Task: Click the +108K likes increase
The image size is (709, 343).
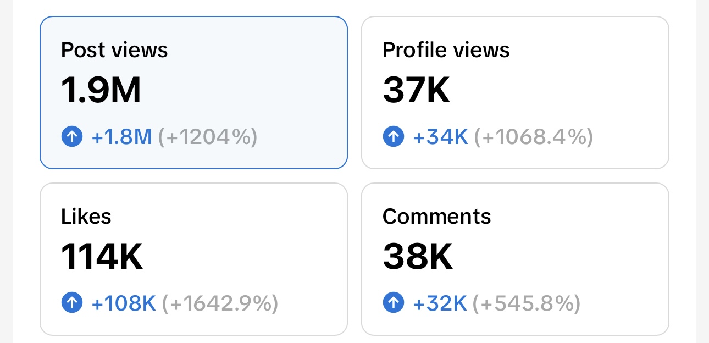Action: click(x=124, y=303)
